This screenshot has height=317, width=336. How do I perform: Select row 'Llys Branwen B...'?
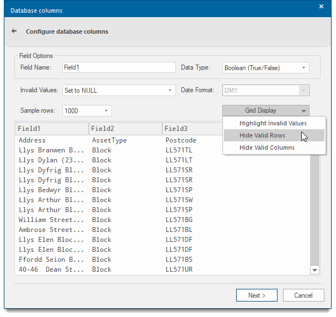(51, 150)
